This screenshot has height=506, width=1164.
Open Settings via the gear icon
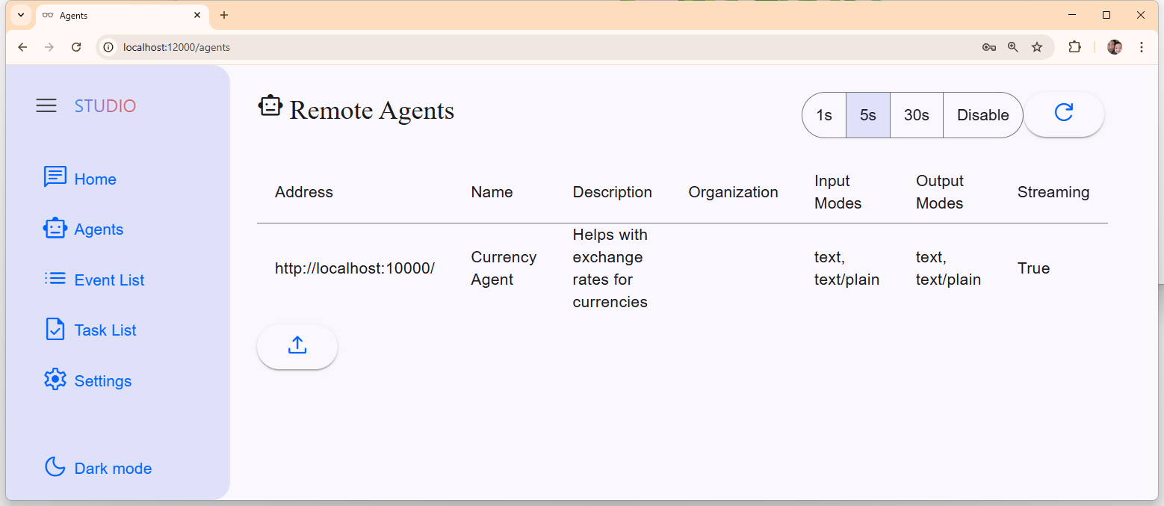(55, 380)
